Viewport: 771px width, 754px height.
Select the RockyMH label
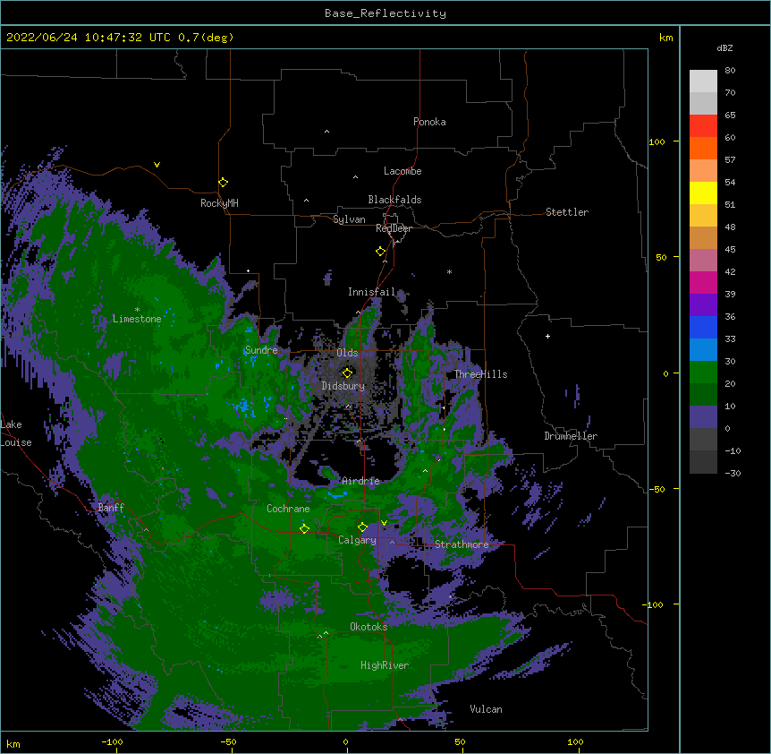click(219, 203)
